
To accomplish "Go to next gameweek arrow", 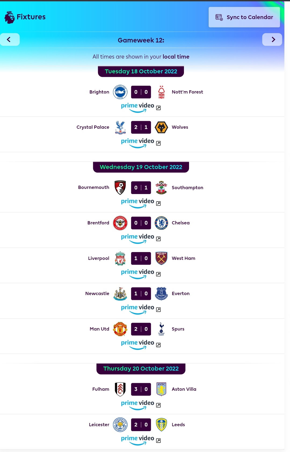I will coord(272,40).
